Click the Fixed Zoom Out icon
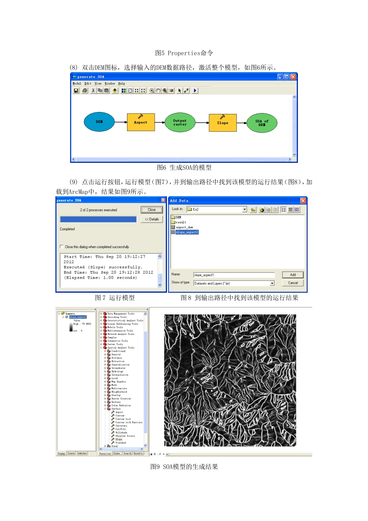 tap(143, 91)
